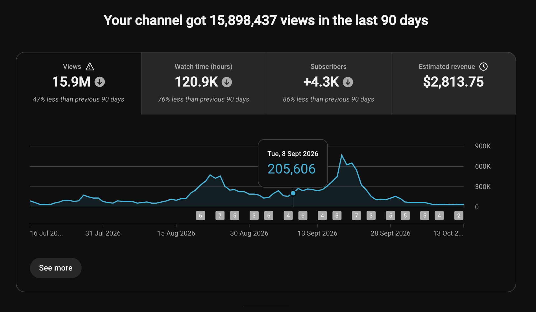Click the 15,898,437 views headline
The image size is (536, 312).
(266, 20)
